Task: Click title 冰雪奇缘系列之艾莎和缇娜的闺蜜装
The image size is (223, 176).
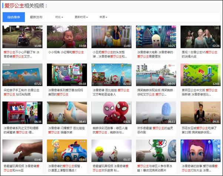Action: [21, 130]
